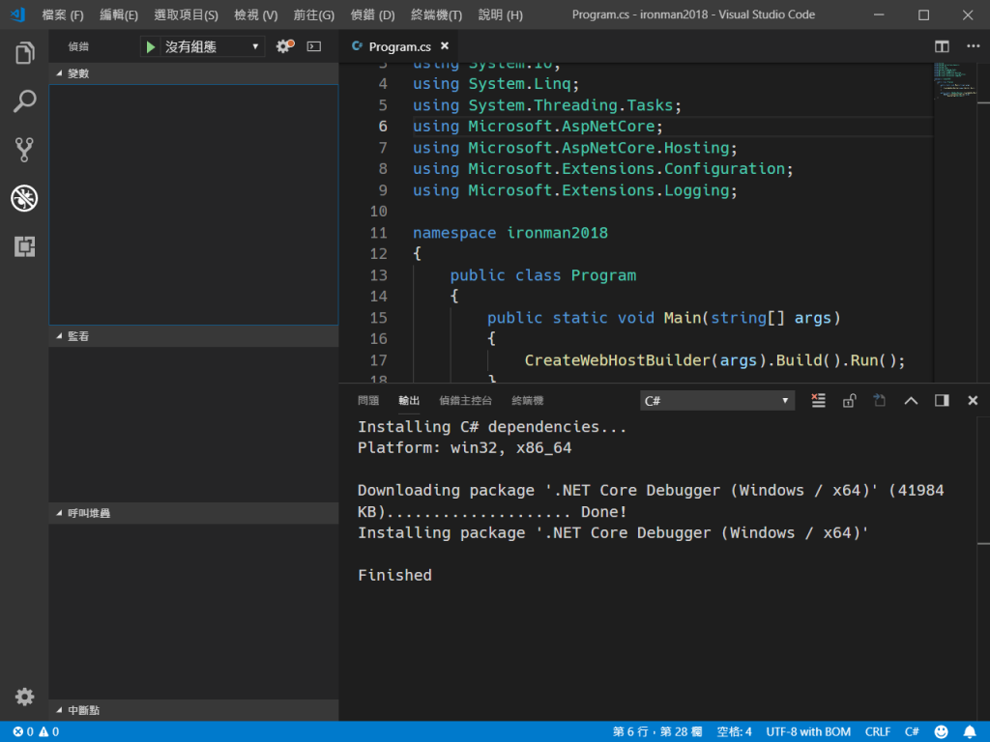Image resolution: width=990 pixels, height=742 pixels.
Task: Maximize the panel with the up chevron
Action: point(911,401)
